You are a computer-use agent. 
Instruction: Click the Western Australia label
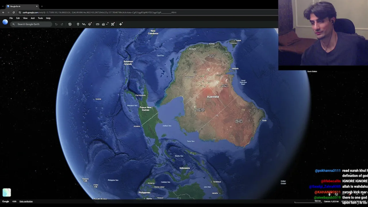239,121
